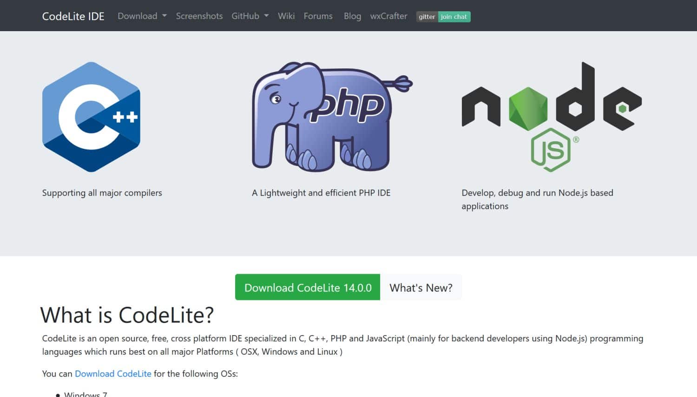Click the CodeLite IDE brand in the navbar
The width and height of the screenshot is (697, 397).
pos(73,16)
